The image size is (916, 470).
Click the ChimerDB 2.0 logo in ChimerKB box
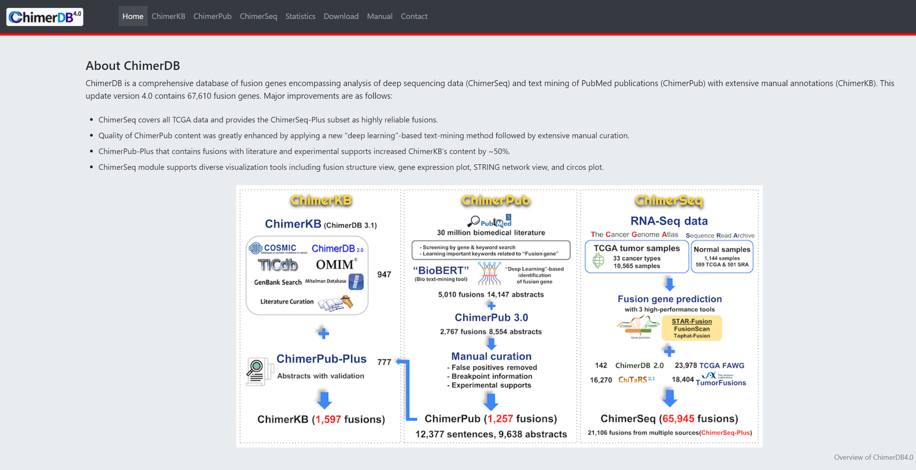pyautogui.click(x=338, y=248)
